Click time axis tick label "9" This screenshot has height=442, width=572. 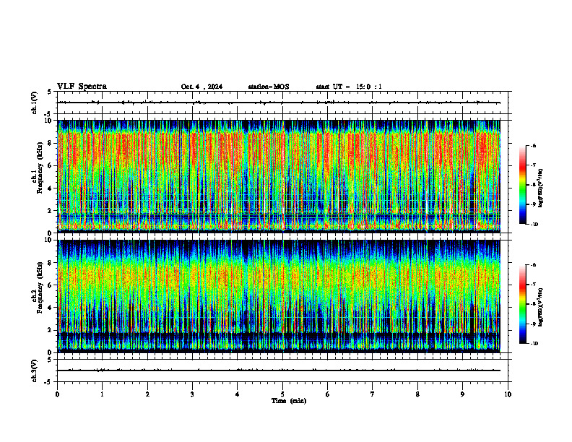pyautogui.click(x=462, y=394)
